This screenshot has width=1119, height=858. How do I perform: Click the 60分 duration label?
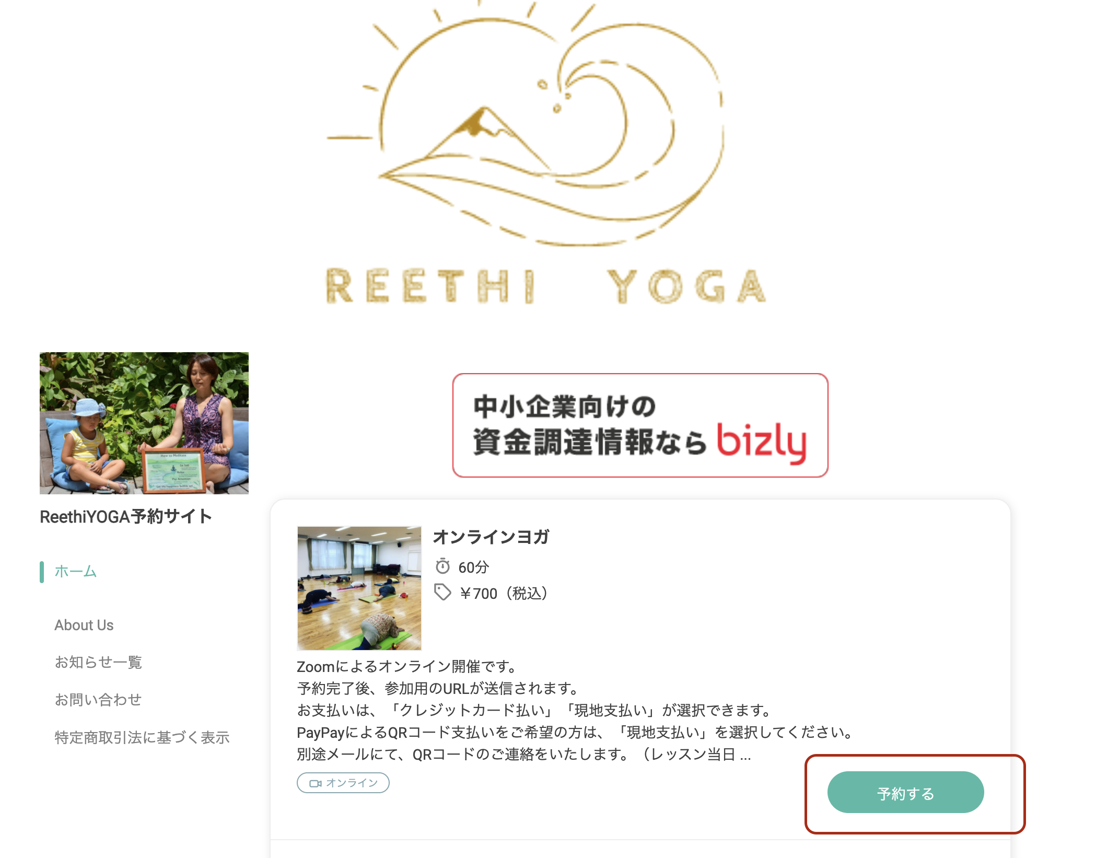point(473,567)
